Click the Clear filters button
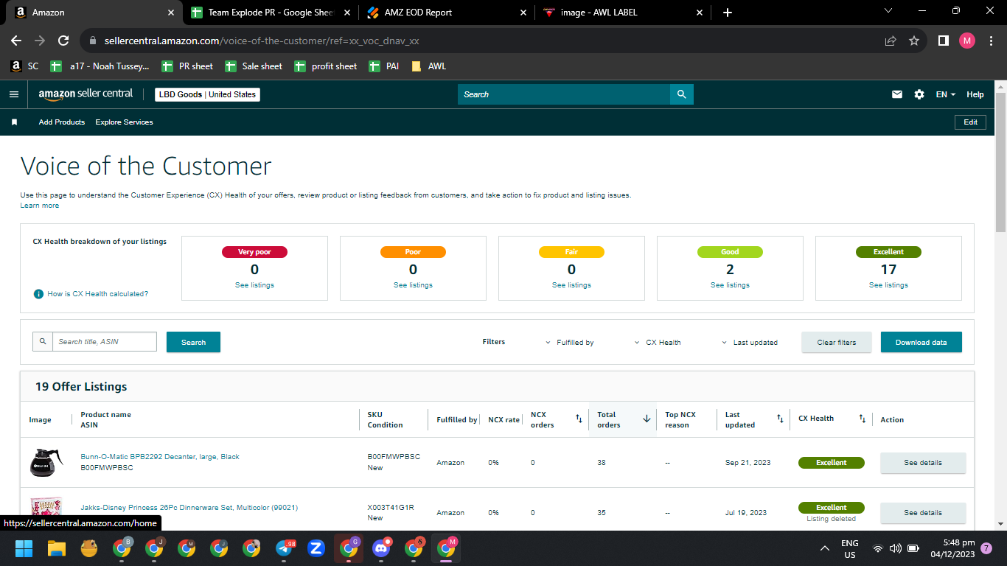Image resolution: width=1007 pixels, height=566 pixels. 837,342
